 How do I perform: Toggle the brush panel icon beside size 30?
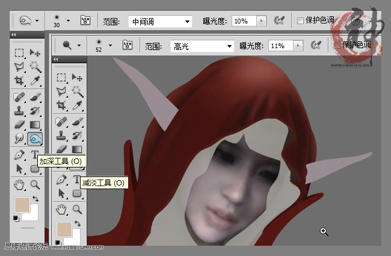coord(85,20)
